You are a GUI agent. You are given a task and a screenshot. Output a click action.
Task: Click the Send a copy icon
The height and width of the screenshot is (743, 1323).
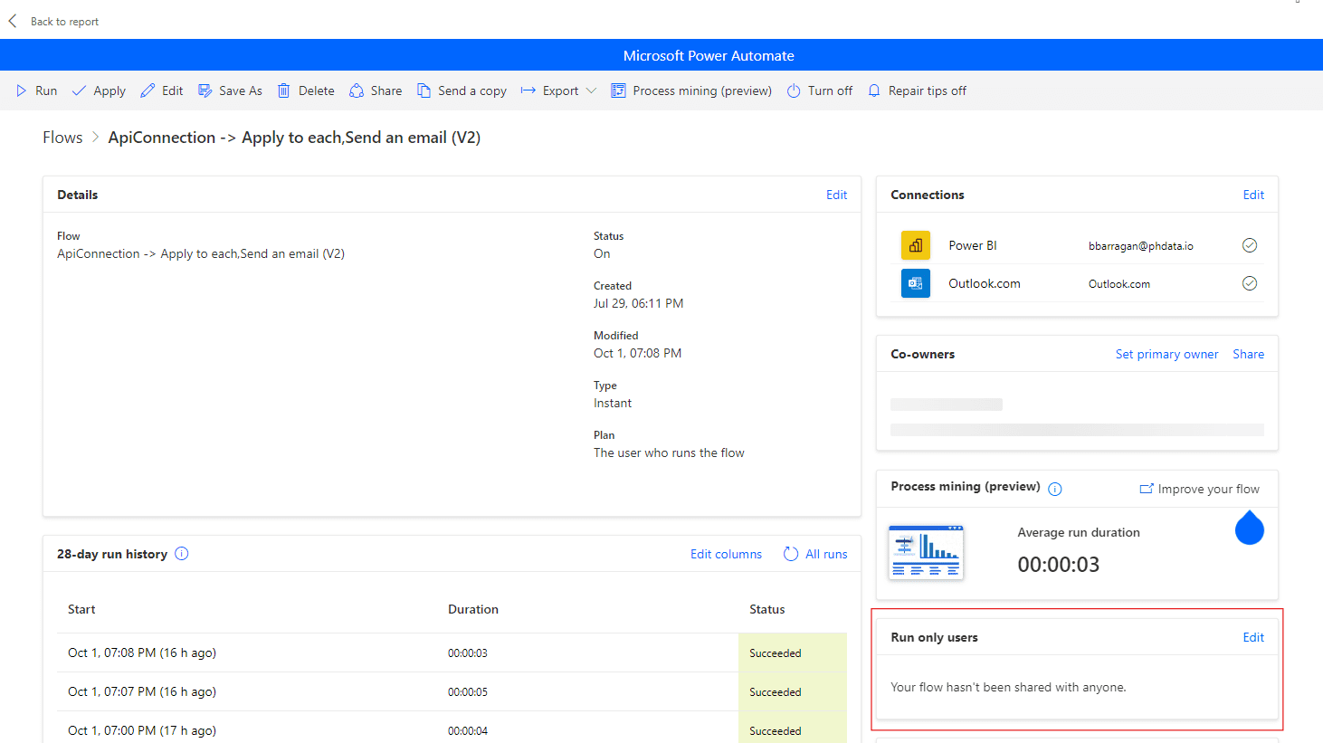[424, 90]
